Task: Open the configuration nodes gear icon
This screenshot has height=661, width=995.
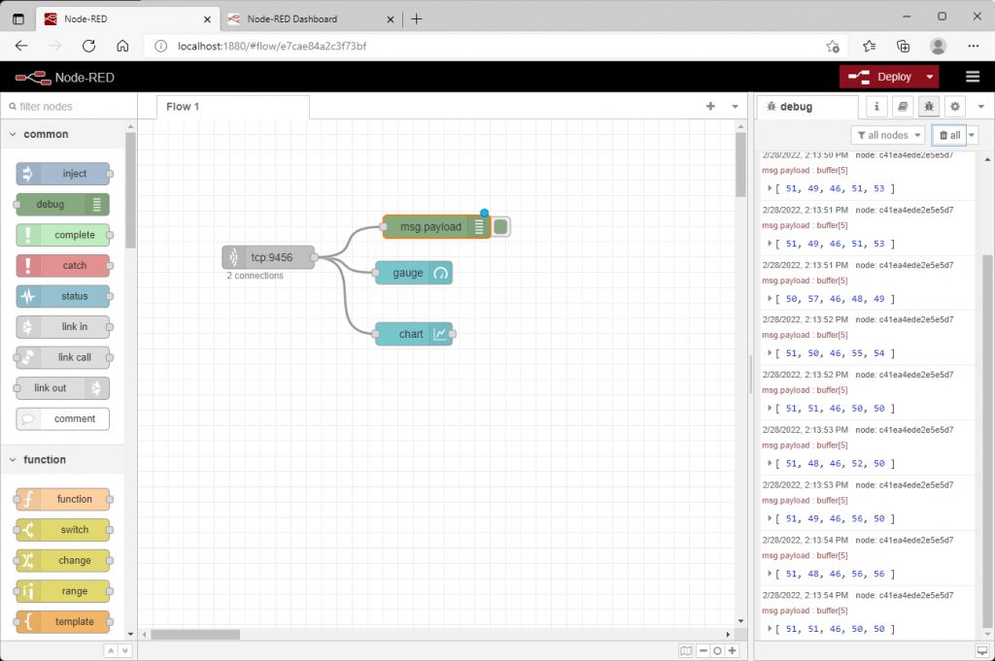Action: 955,107
